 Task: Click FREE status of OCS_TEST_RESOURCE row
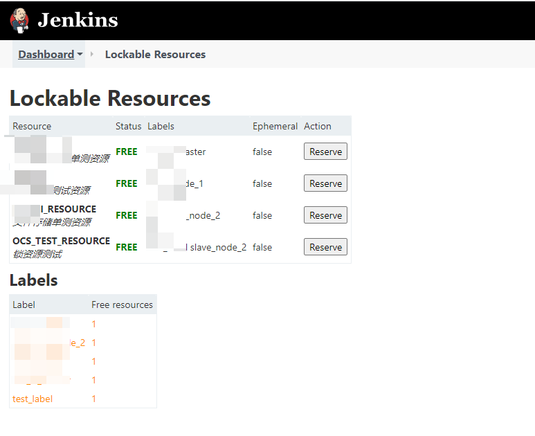127,247
